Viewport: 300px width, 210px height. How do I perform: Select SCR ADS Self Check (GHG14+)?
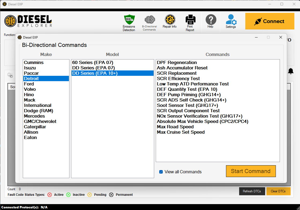tap(218, 100)
